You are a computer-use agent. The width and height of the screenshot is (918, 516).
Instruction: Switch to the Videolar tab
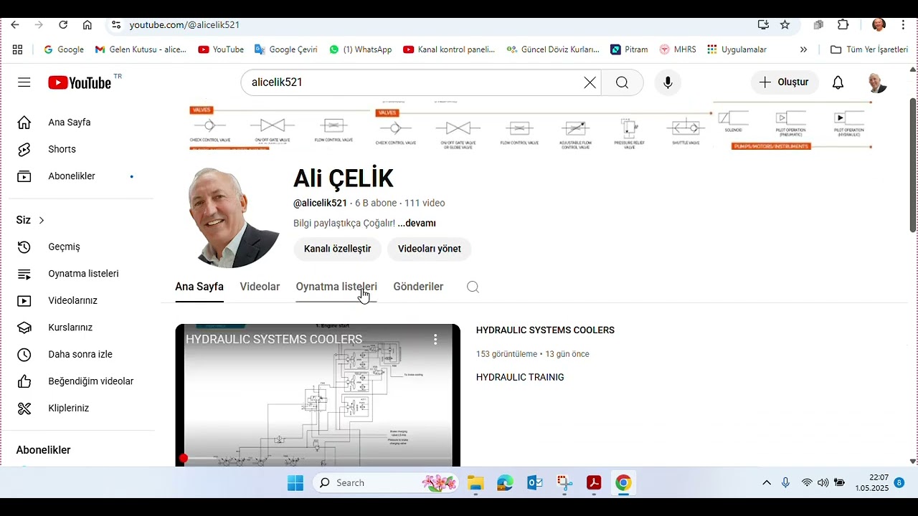click(260, 287)
